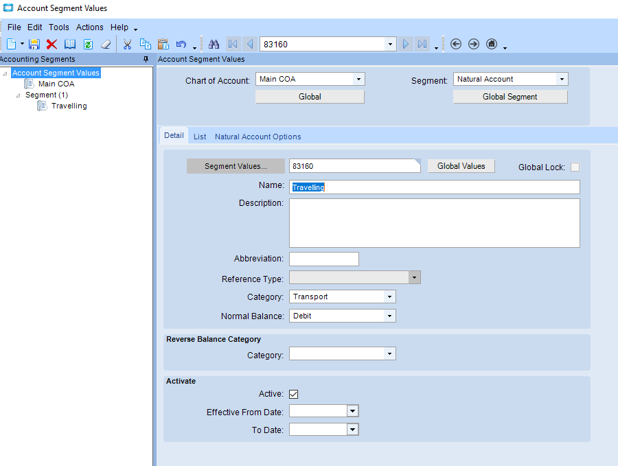Expand the Normal Balance dropdown
The width and height of the screenshot is (618, 466).
point(389,316)
